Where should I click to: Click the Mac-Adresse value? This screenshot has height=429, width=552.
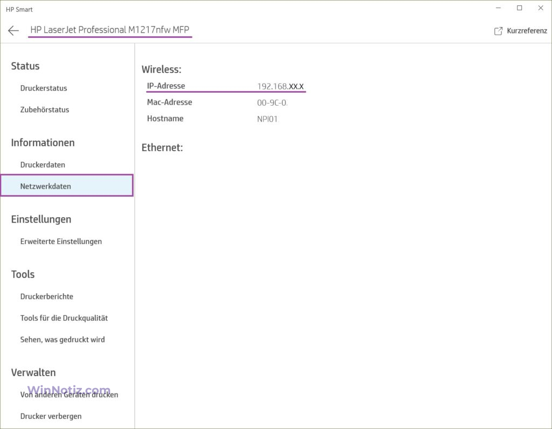point(272,102)
